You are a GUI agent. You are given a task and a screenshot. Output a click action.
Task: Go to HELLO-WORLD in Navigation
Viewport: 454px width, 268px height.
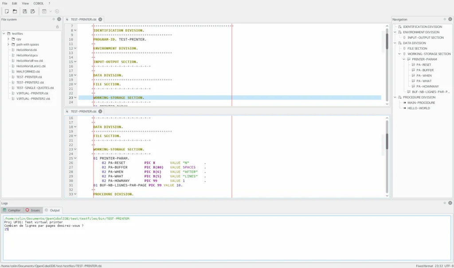[419, 108]
